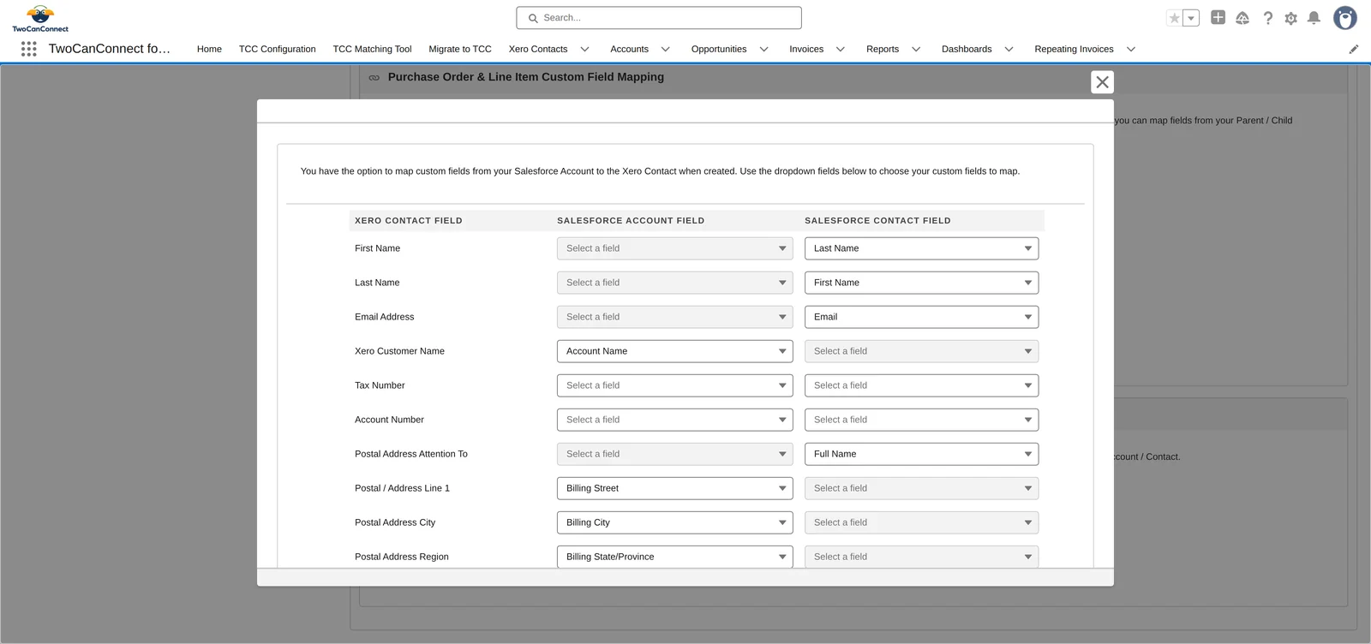Open the Dashboards tab
1371x644 pixels.
(967, 50)
